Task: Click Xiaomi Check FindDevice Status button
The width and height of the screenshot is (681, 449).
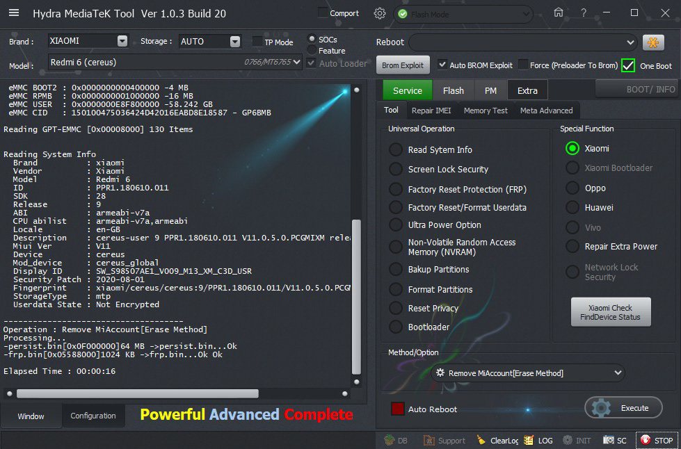Action: coord(611,313)
